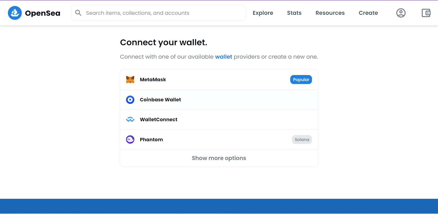The height and width of the screenshot is (214, 438).
Task: Click the OpenSea ship logo icon
Action: pyautogui.click(x=15, y=13)
